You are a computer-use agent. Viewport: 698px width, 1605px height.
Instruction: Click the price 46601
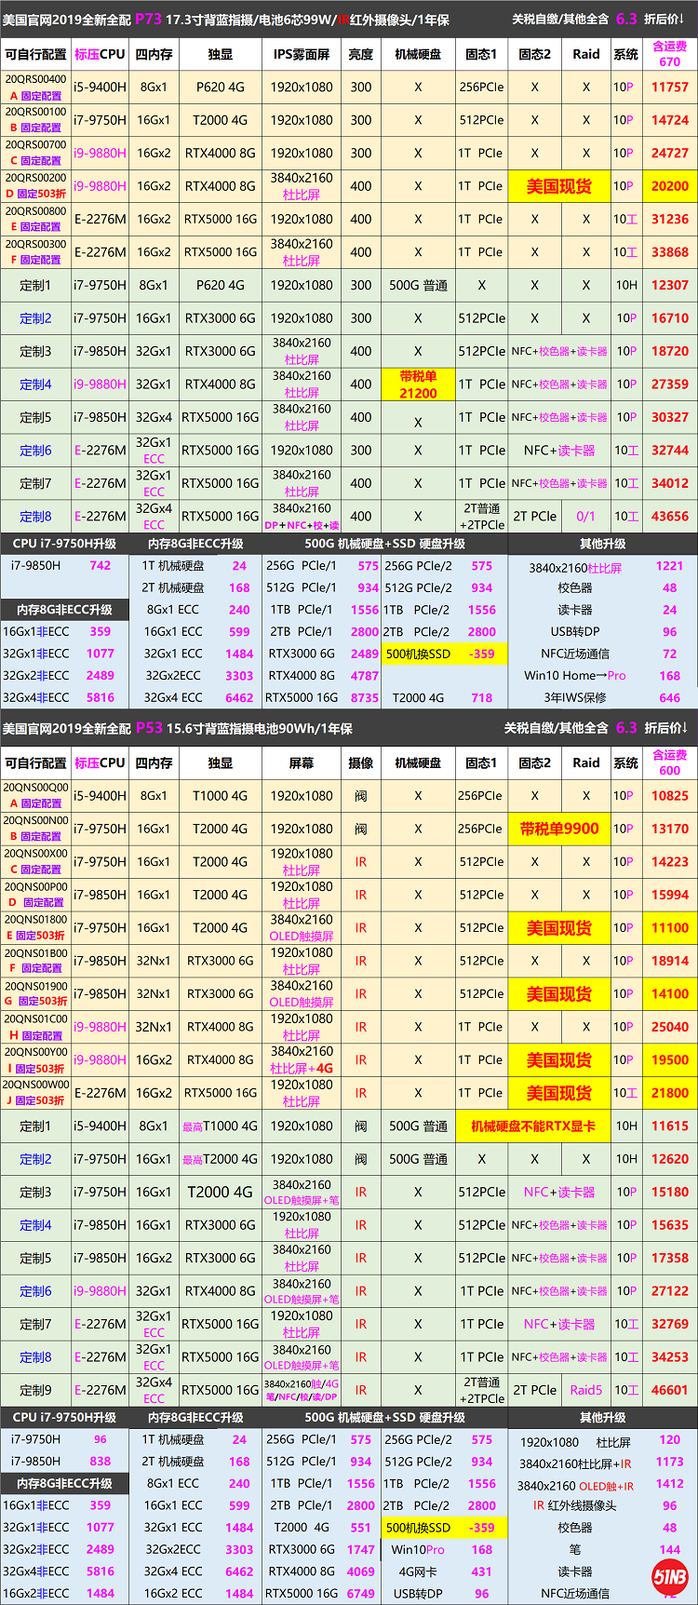point(669,1390)
